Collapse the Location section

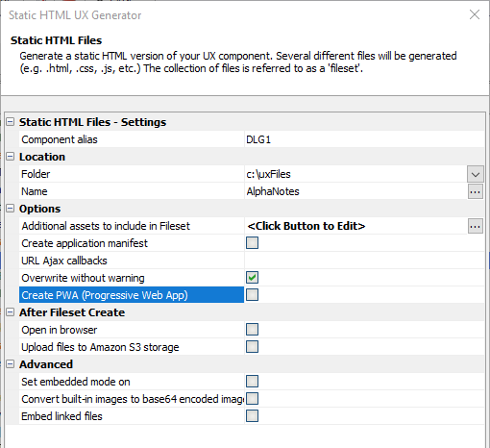11,157
